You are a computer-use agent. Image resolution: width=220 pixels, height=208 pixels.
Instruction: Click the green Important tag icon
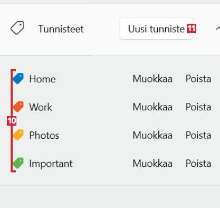(18, 163)
